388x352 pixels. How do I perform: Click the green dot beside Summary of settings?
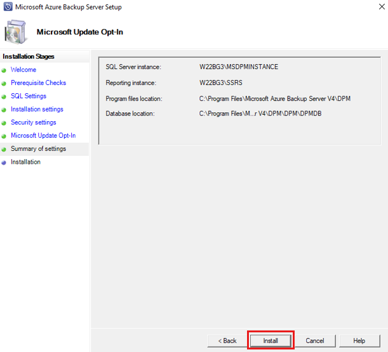[4, 150]
